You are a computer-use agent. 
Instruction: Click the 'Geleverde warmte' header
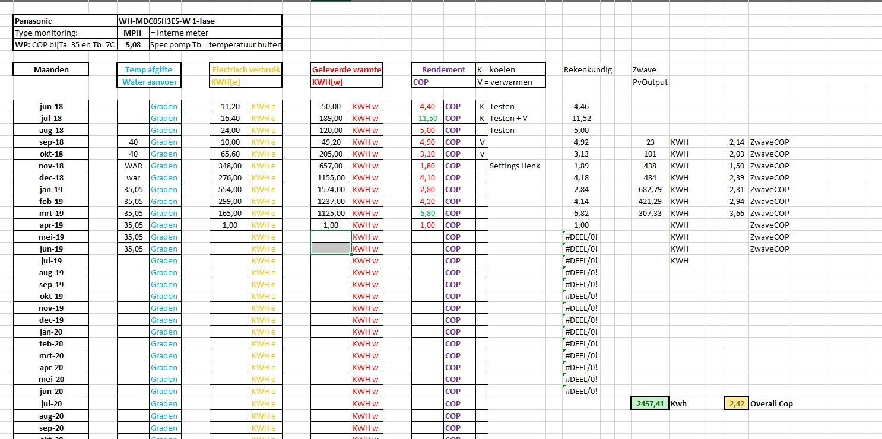347,69
